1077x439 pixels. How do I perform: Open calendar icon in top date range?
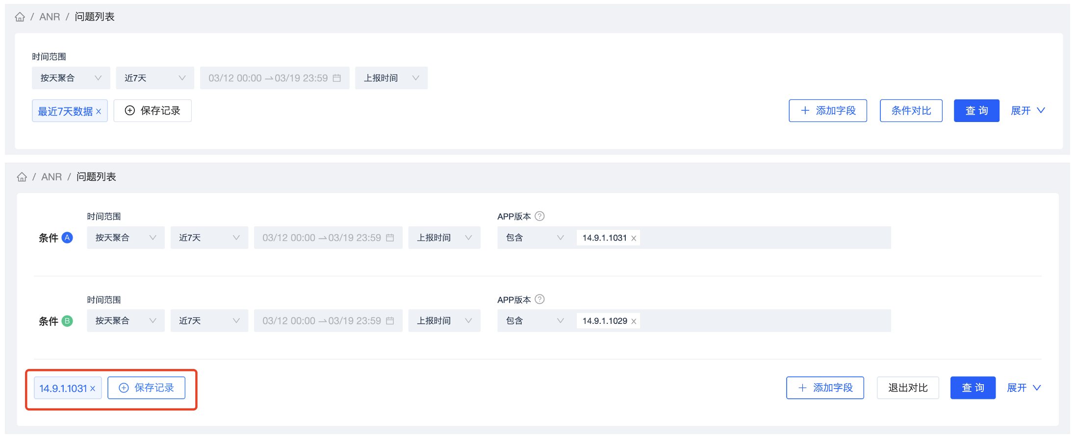pos(337,78)
